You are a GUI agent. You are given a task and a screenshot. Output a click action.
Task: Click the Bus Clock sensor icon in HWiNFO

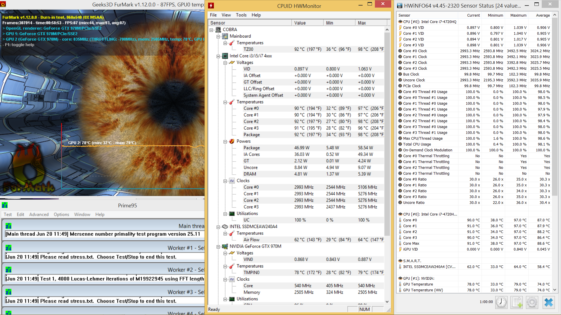click(400, 74)
